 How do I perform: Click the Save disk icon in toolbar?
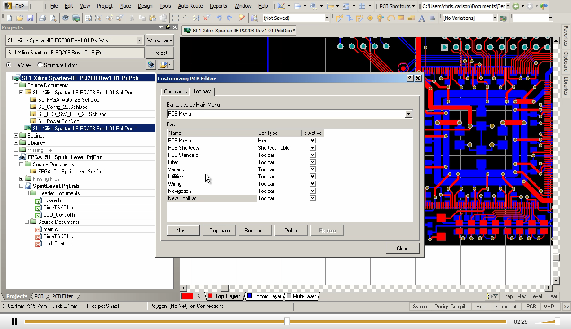tap(30, 18)
